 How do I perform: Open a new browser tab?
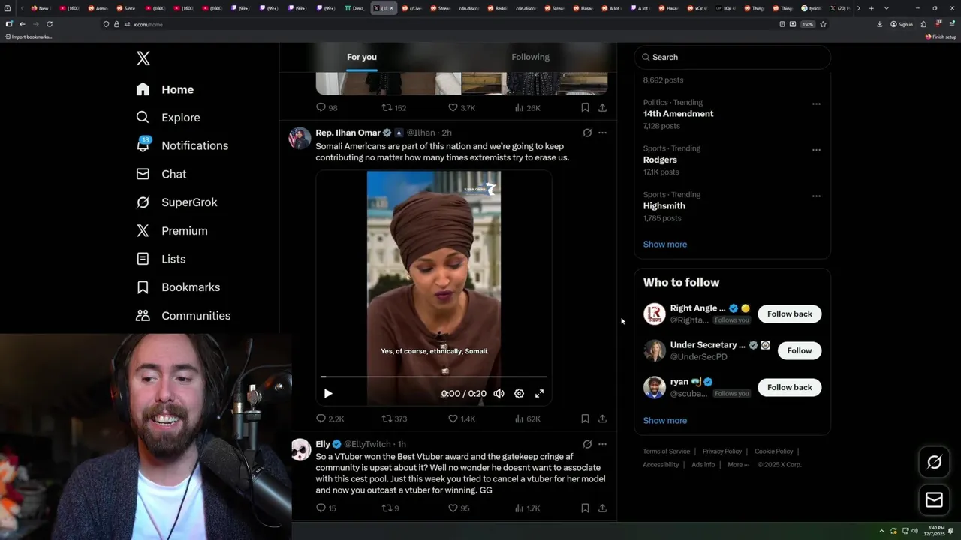pyautogui.click(x=871, y=8)
